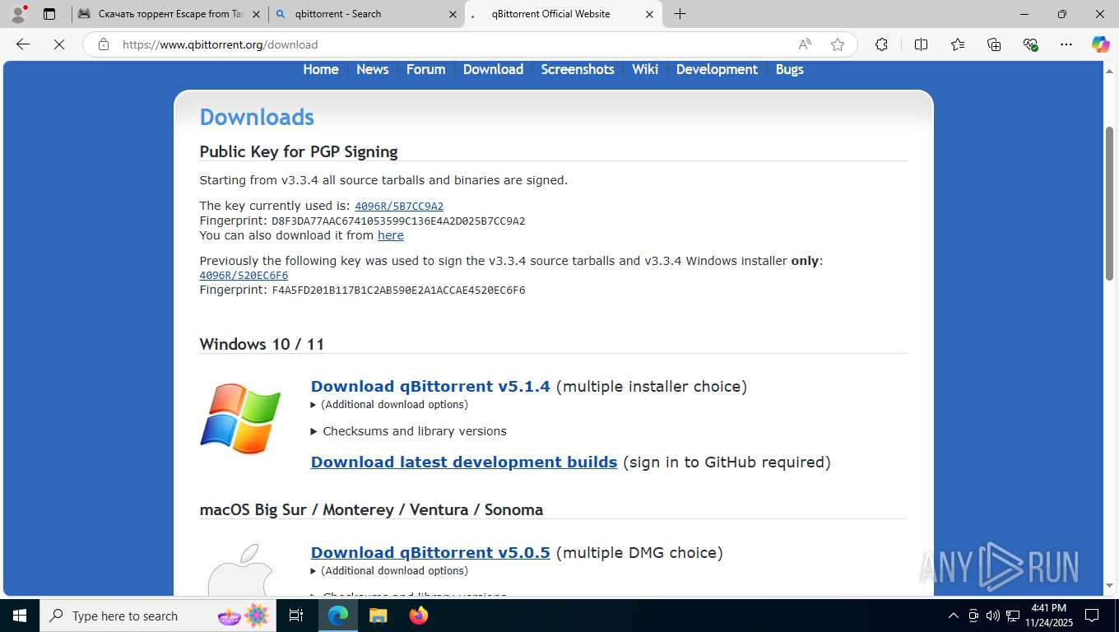
Task: Click the Downloads page heading
Action: pyautogui.click(x=257, y=117)
